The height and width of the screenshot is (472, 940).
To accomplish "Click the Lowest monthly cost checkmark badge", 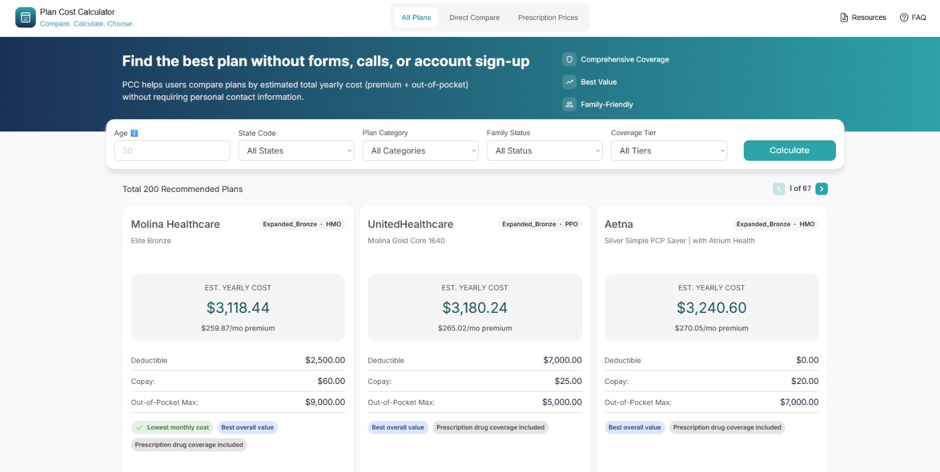I will tap(173, 427).
